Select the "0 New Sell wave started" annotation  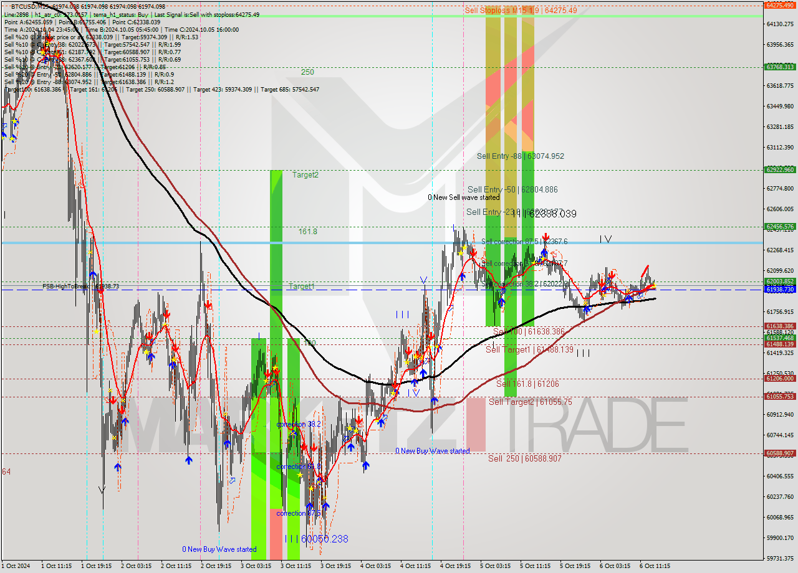click(x=463, y=197)
